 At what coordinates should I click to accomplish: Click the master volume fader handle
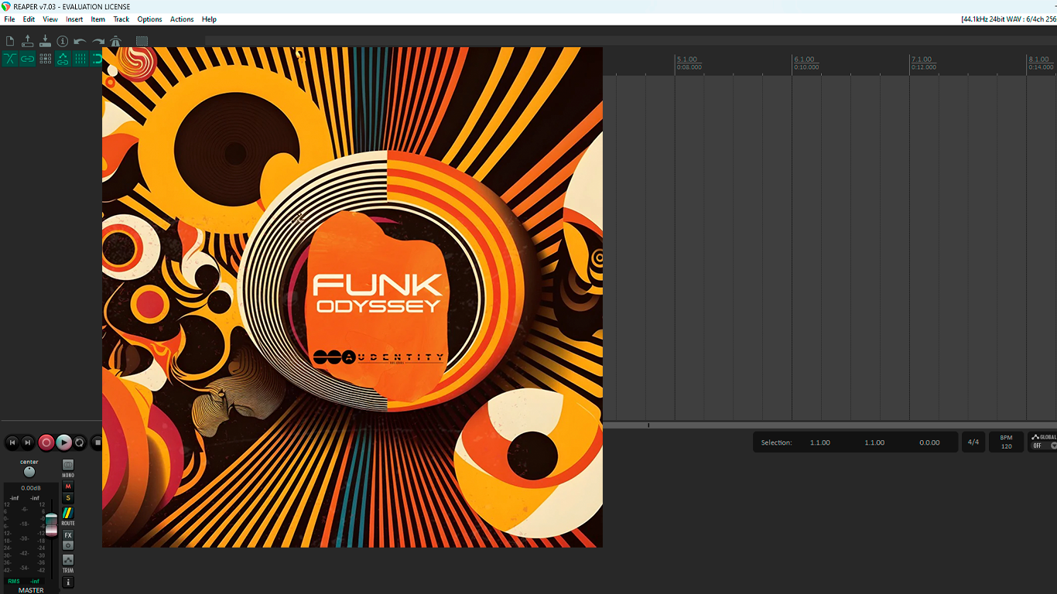click(51, 524)
